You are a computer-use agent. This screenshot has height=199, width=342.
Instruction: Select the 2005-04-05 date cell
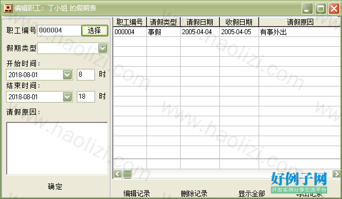tap(239, 32)
